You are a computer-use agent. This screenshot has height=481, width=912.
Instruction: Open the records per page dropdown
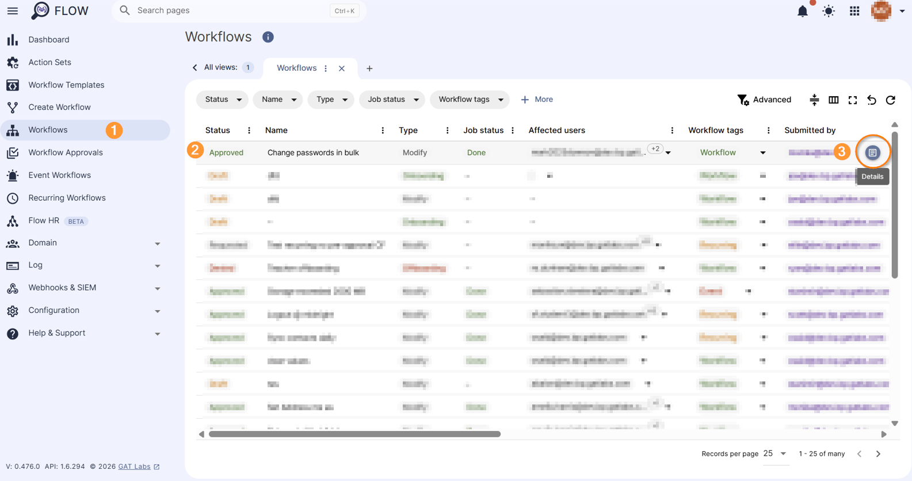(x=774, y=454)
